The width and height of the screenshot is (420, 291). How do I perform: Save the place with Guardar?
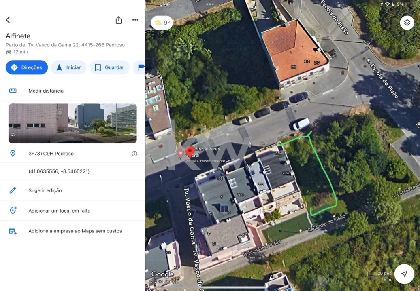click(x=109, y=67)
